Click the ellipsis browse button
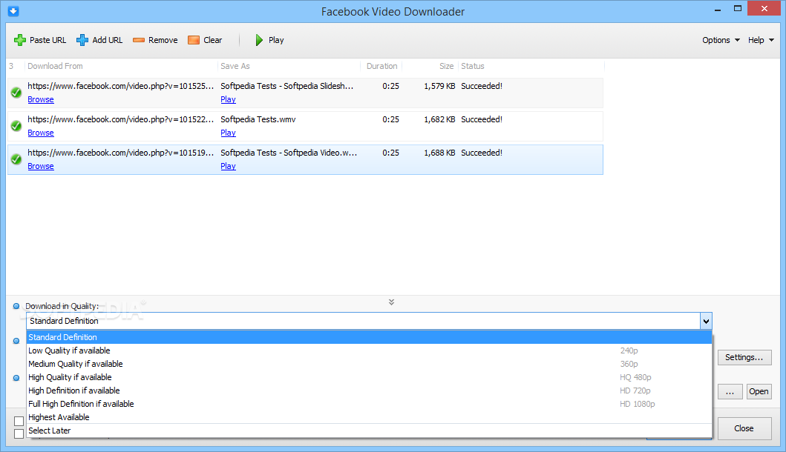Viewport: 786px width, 452px height. pos(730,391)
